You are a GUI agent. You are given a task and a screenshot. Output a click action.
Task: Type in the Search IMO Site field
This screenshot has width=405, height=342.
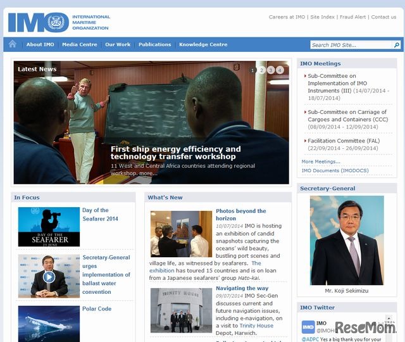pos(351,45)
